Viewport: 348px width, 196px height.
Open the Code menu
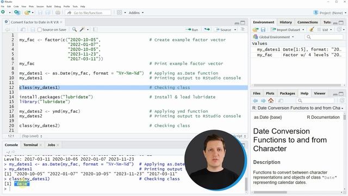16,7
